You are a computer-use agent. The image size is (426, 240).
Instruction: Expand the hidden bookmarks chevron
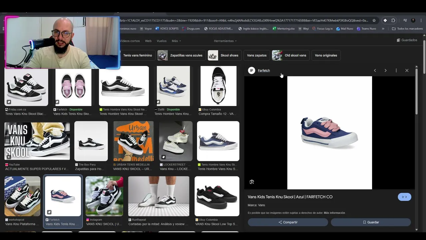click(383, 29)
